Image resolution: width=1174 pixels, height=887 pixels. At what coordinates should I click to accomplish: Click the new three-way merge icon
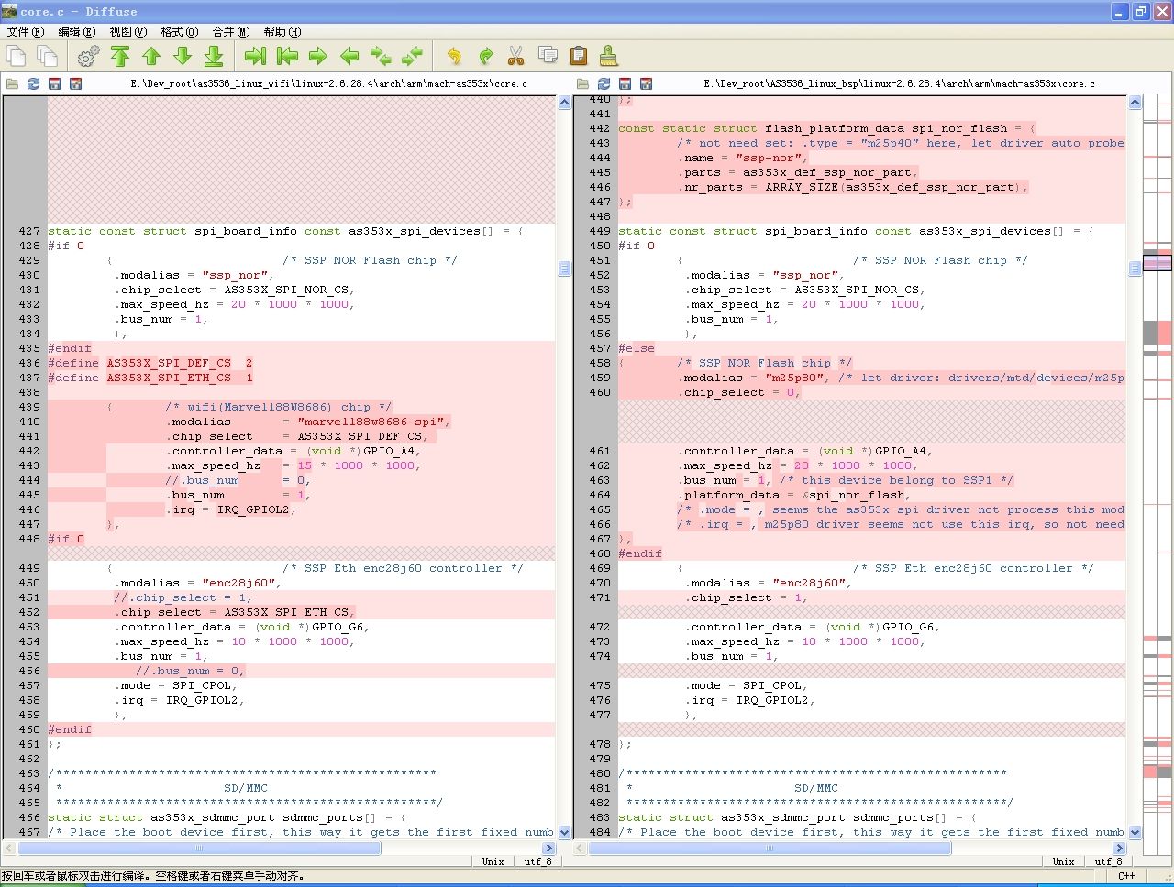click(47, 57)
